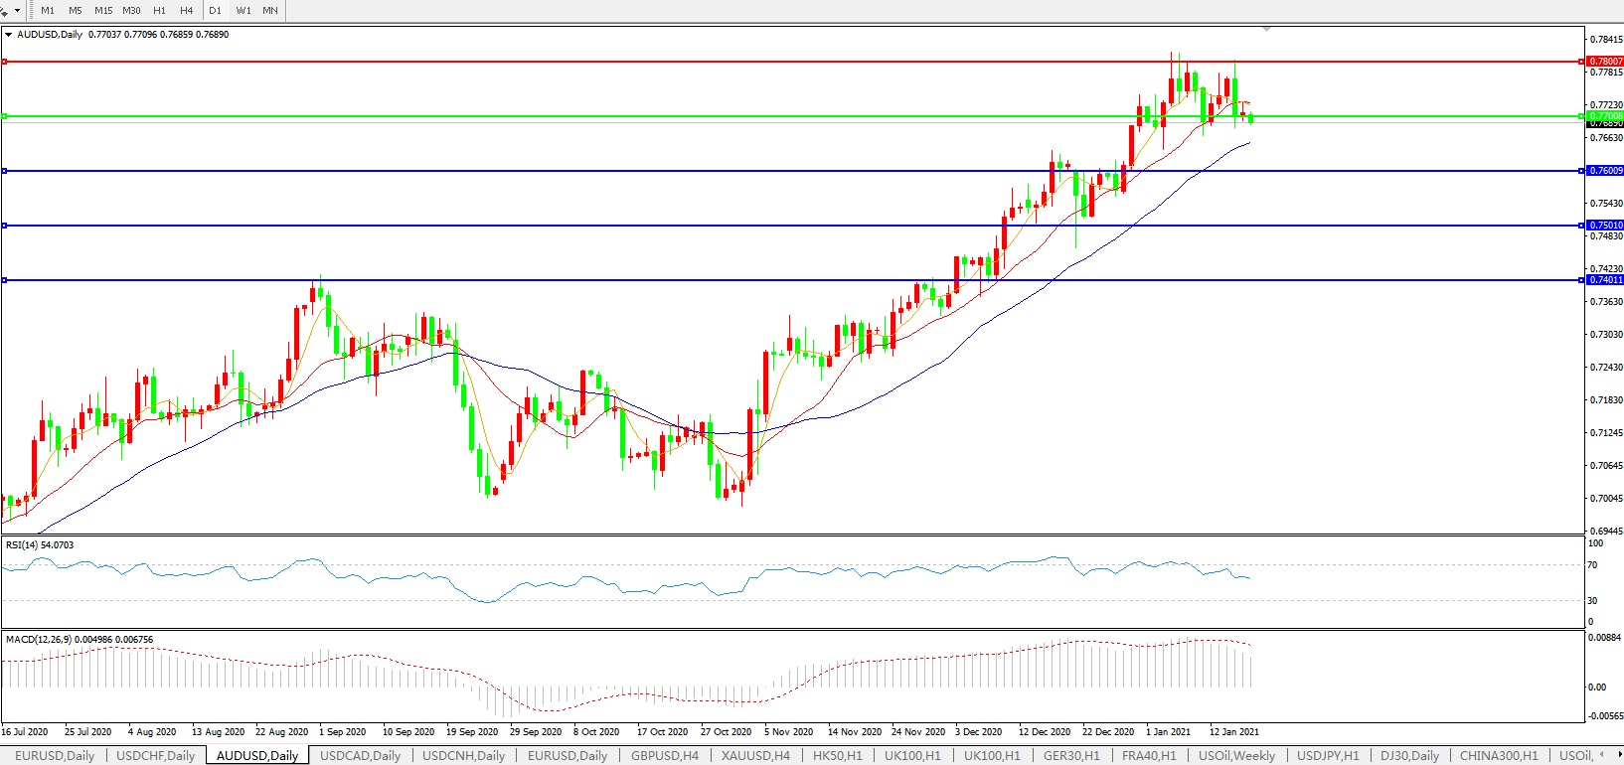Screen dimensions: 1624x765
Task: Enable the W1 weekly timeframe
Action: coord(244,10)
